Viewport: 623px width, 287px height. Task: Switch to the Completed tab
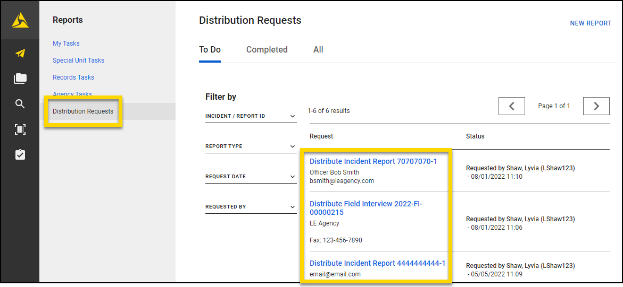[x=267, y=50]
